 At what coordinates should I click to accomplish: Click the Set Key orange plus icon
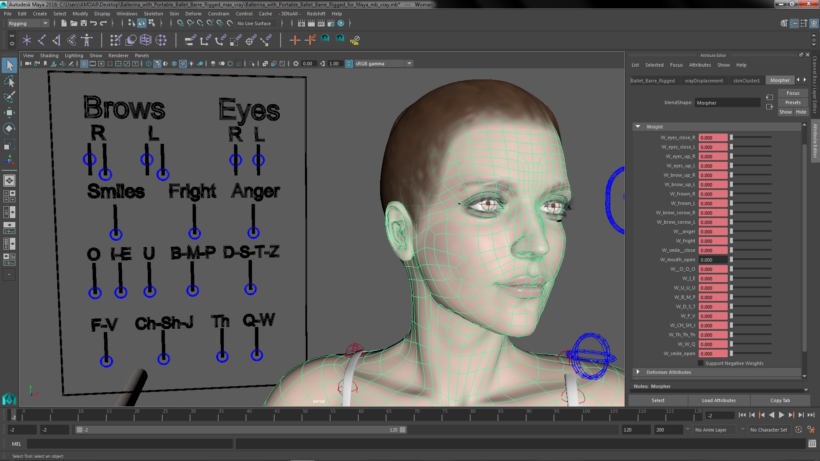coord(295,40)
